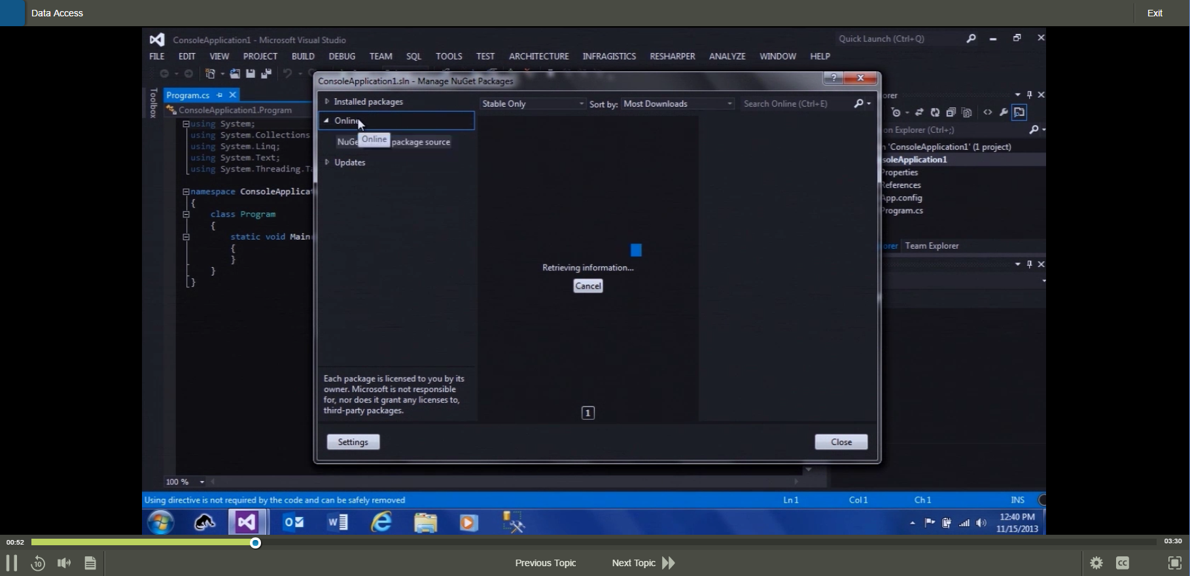The width and height of the screenshot is (1190, 576).
Task: Open the PROJECT menu
Action: tap(260, 56)
